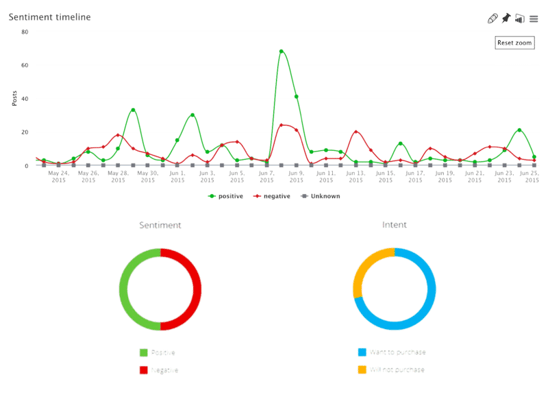Image resolution: width=548 pixels, height=399 pixels.
Task: Click the Sentiment timeline title
Action: (49, 18)
